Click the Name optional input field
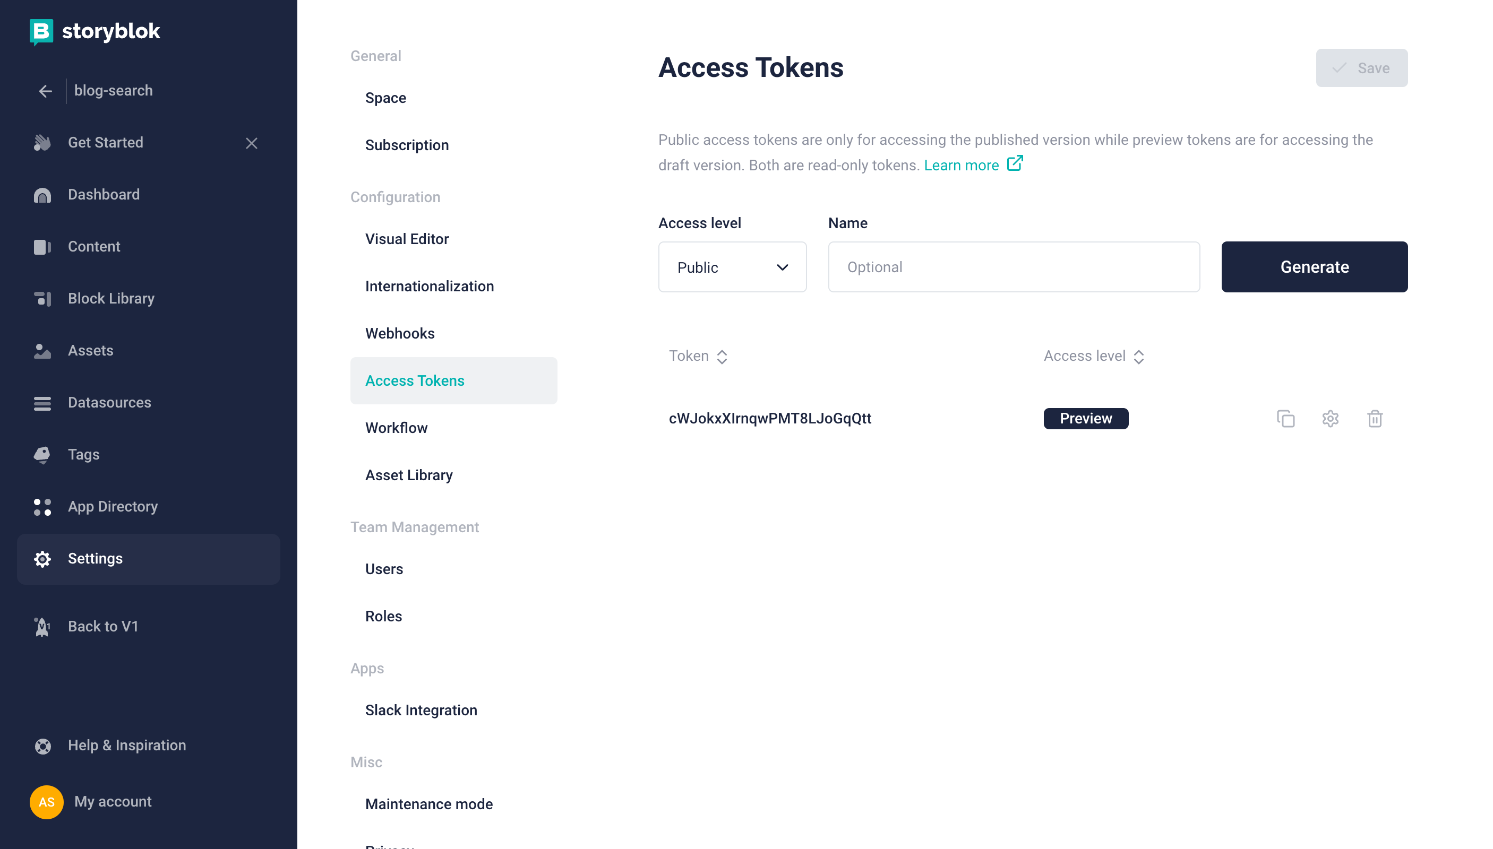 (x=1014, y=267)
